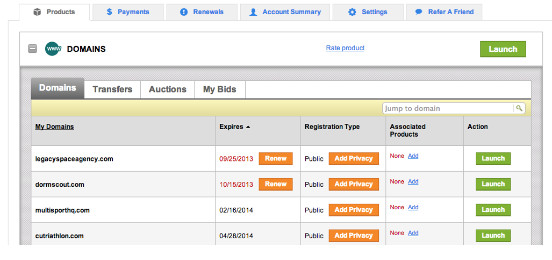Image resolution: width=552 pixels, height=260 pixels.
Task: Open the Account Summary tab
Action: click(285, 12)
